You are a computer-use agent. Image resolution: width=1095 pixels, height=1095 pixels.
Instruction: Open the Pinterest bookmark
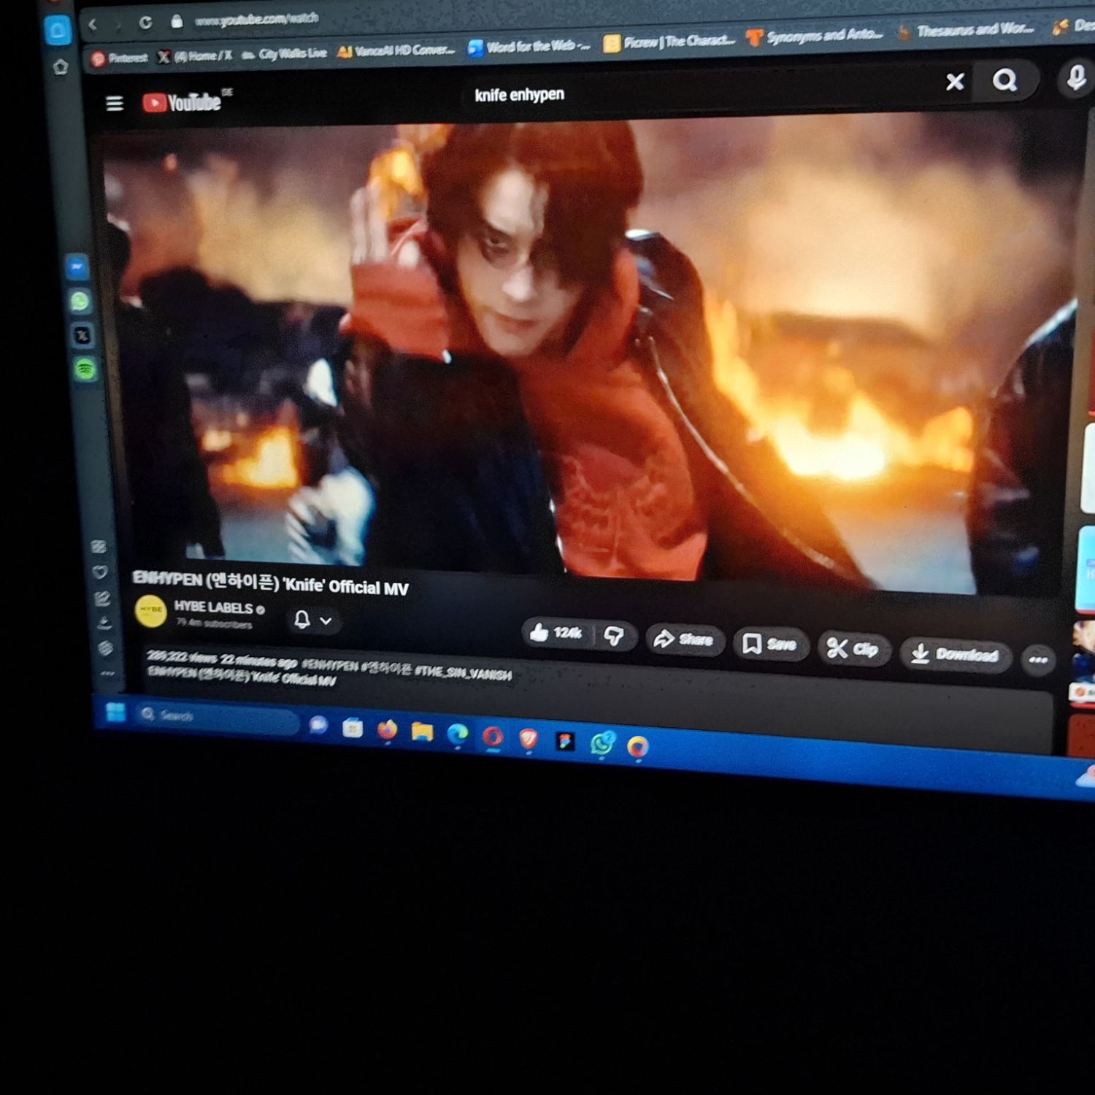(120, 58)
